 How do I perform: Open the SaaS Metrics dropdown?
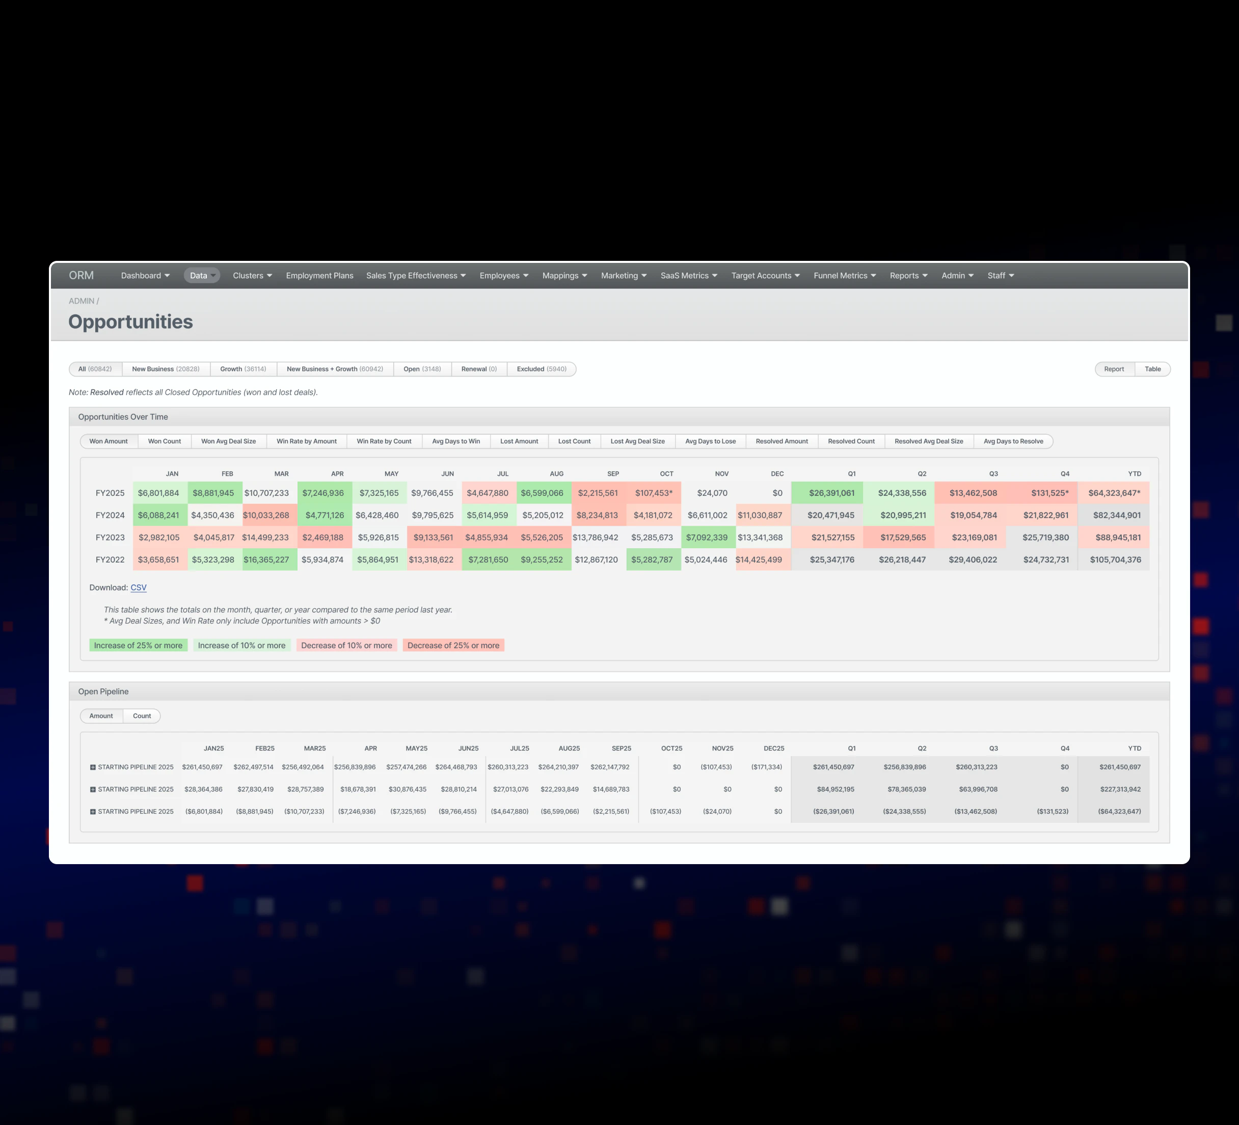point(689,276)
